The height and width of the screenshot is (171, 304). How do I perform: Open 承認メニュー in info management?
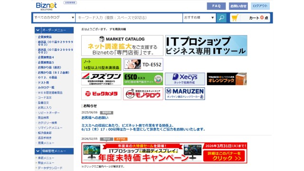[46, 158]
